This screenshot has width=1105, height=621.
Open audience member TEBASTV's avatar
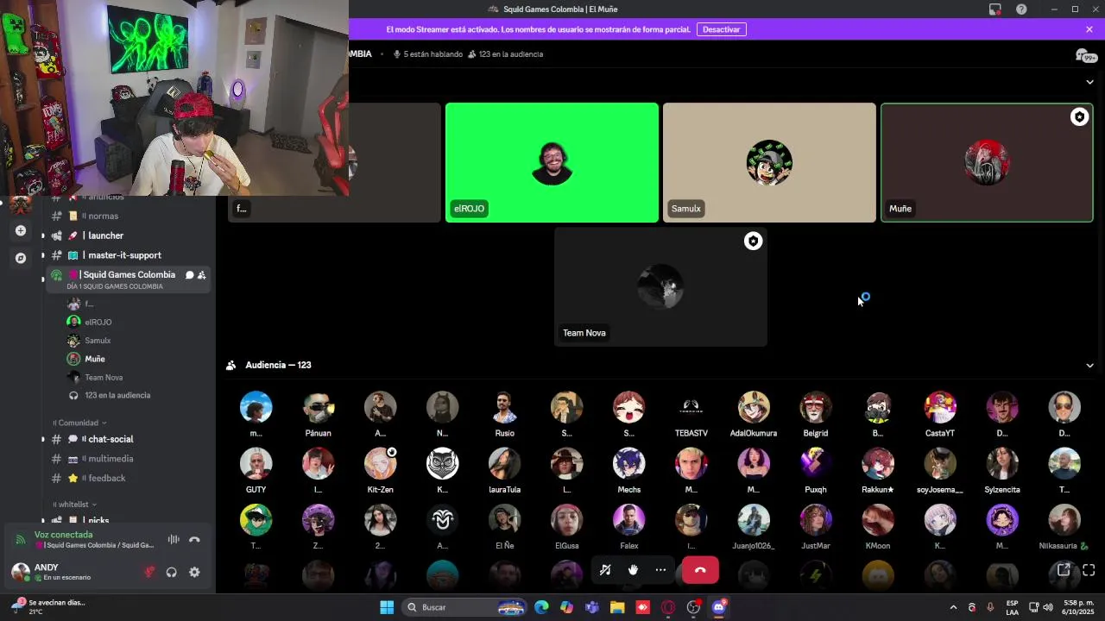click(691, 407)
